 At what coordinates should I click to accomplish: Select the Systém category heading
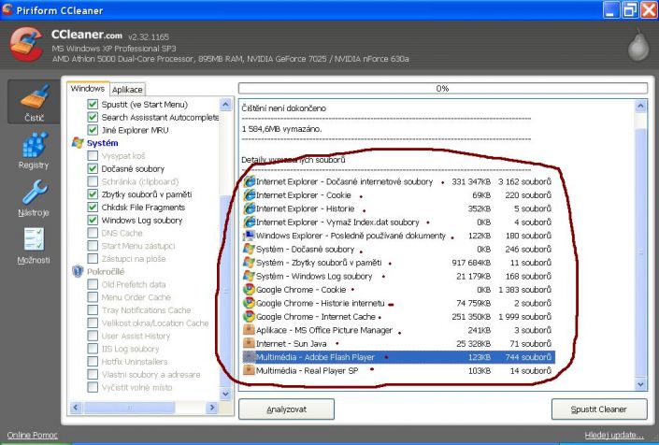[102, 143]
